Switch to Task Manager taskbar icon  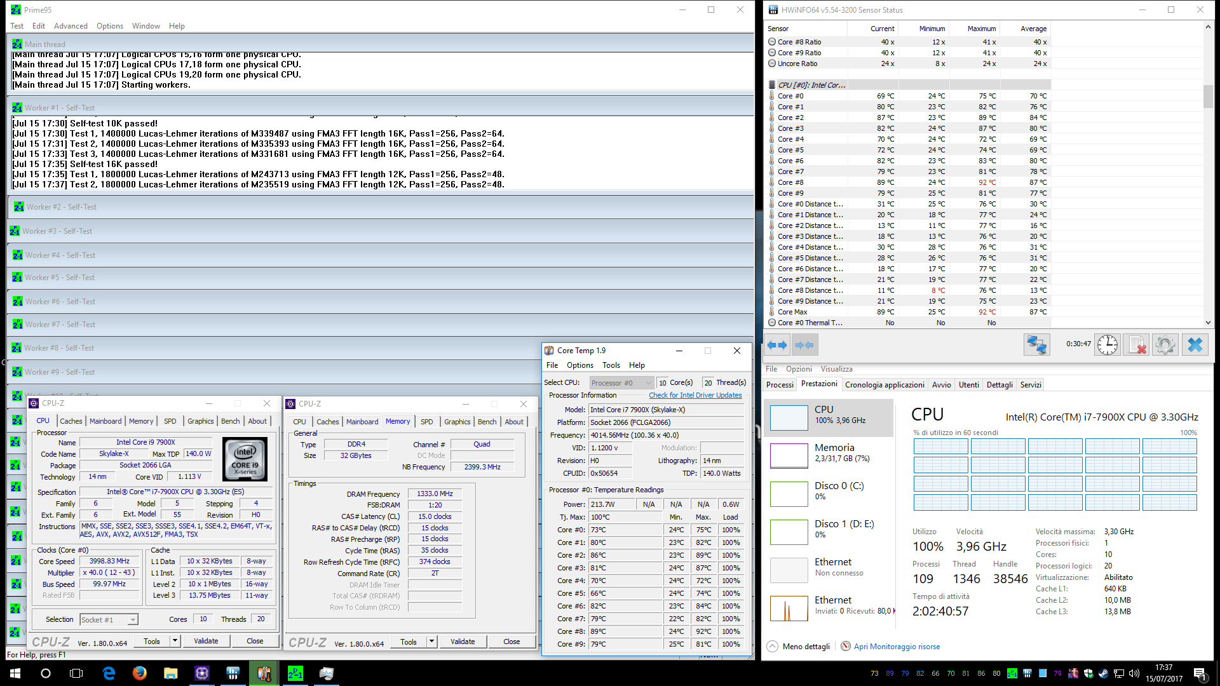click(x=327, y=673)
